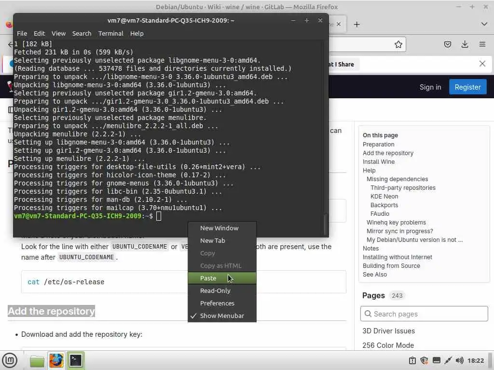Go to Mirror sync in progress link

coord(399,231)
